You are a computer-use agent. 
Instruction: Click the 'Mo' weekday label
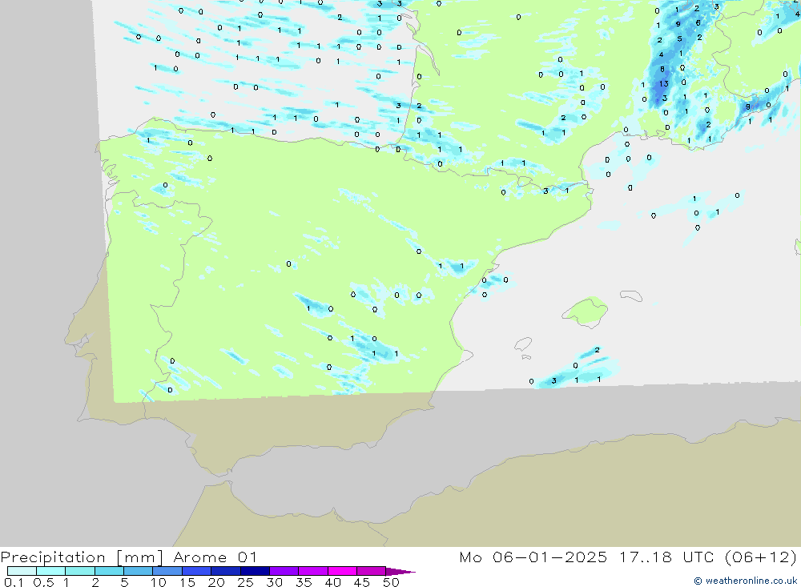[x=470, y=557]
